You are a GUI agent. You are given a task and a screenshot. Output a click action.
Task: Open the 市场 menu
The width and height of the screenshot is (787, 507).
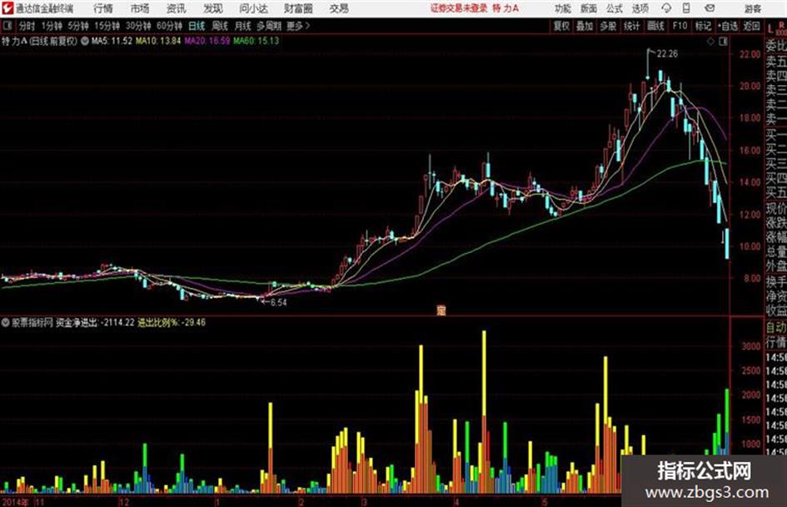pos(140,8)
